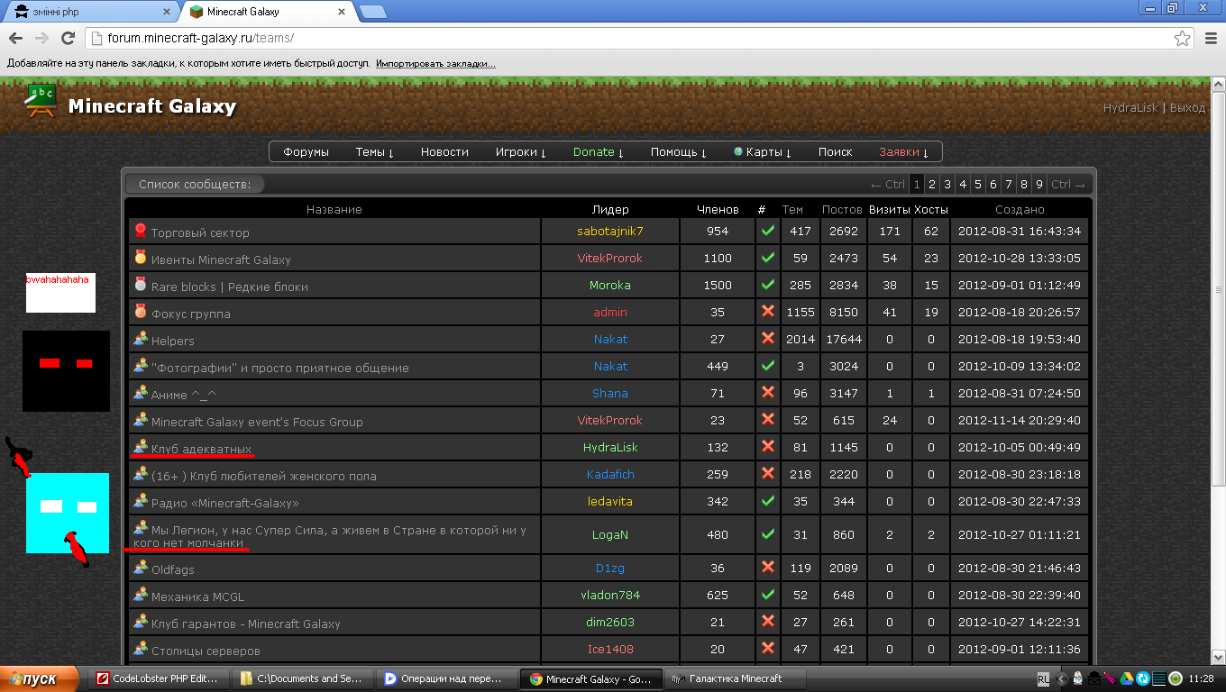The image size is (1226, 692).
Task: Click the group icon beside Helpers
Action: (140, 339)
